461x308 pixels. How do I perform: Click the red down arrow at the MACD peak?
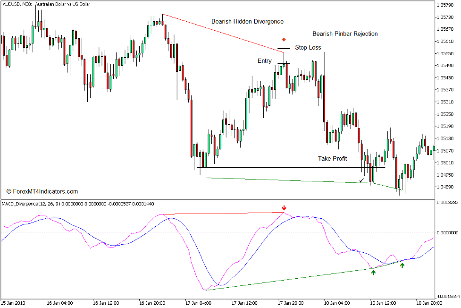pyautogui.click(x=284, y=208)
